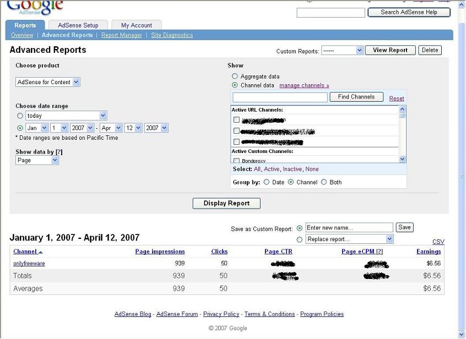Check the second URL channel ending 'product.info'
The height and width of the screenshot is (339, 466).
(x=236, y=130)
